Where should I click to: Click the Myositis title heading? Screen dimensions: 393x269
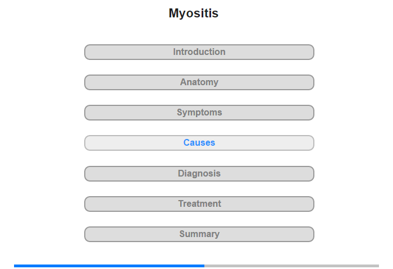click(x=194, y=13)
